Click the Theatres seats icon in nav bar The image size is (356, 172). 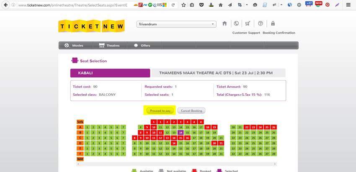click(102, 45)
